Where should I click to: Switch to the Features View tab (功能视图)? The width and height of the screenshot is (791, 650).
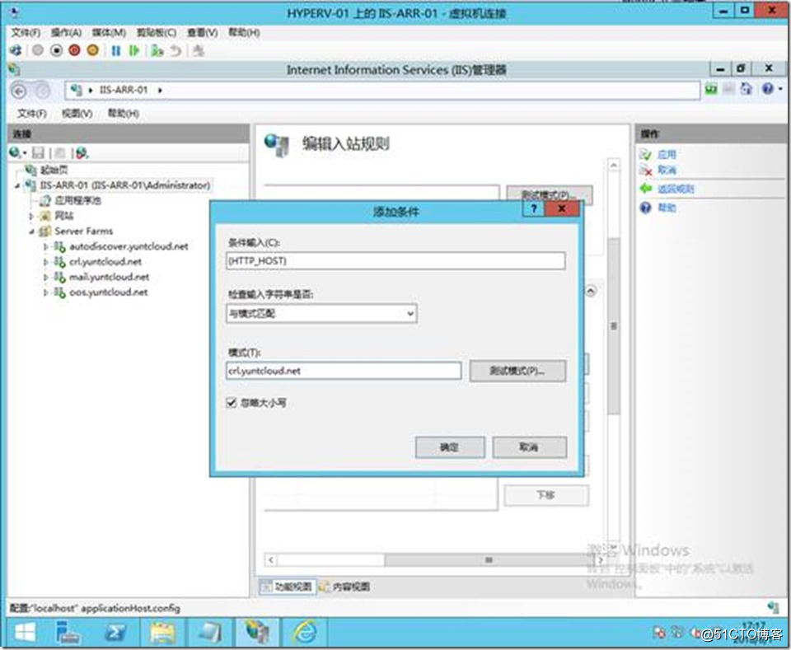288,587
